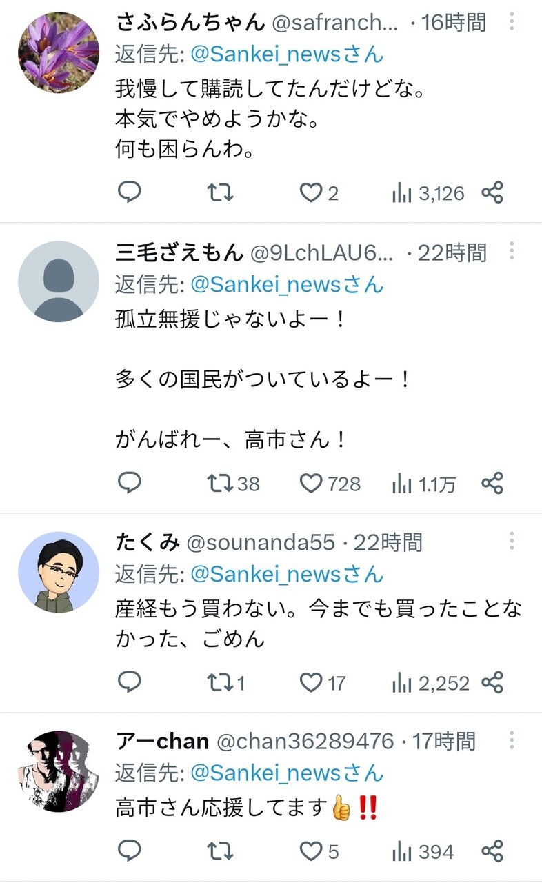Like 三毛ざえもん's tweet with 728 likes

[x=311, y=484]
